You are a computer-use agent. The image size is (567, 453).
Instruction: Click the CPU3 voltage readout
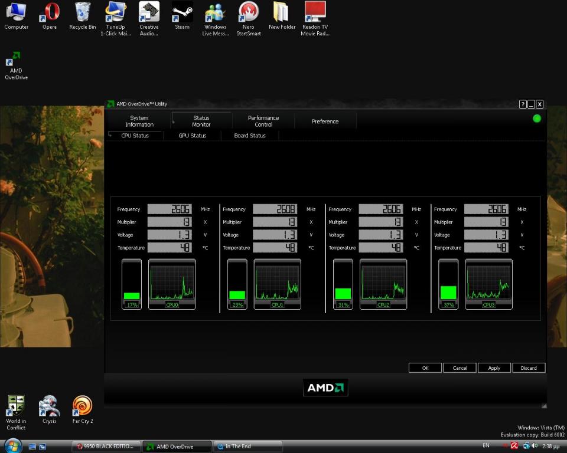click(x=486, y=235)
